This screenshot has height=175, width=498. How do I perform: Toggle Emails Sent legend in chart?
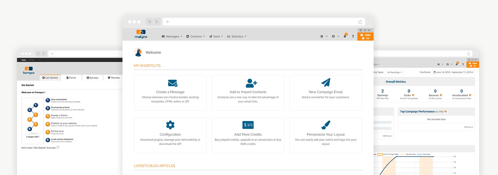(408, 154)
